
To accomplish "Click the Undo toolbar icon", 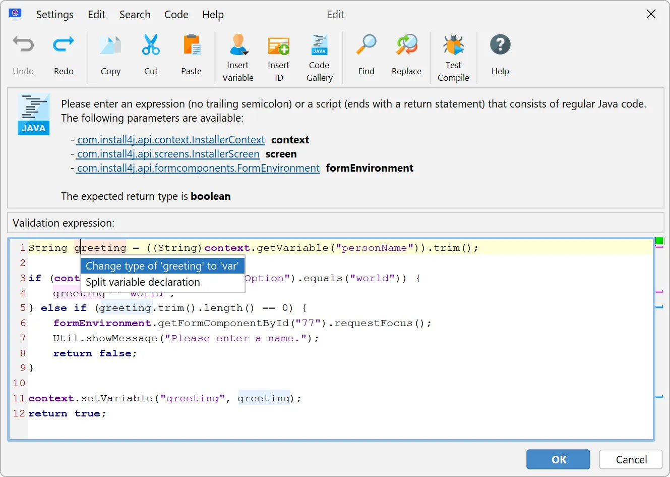I will (x=23, y=45).
